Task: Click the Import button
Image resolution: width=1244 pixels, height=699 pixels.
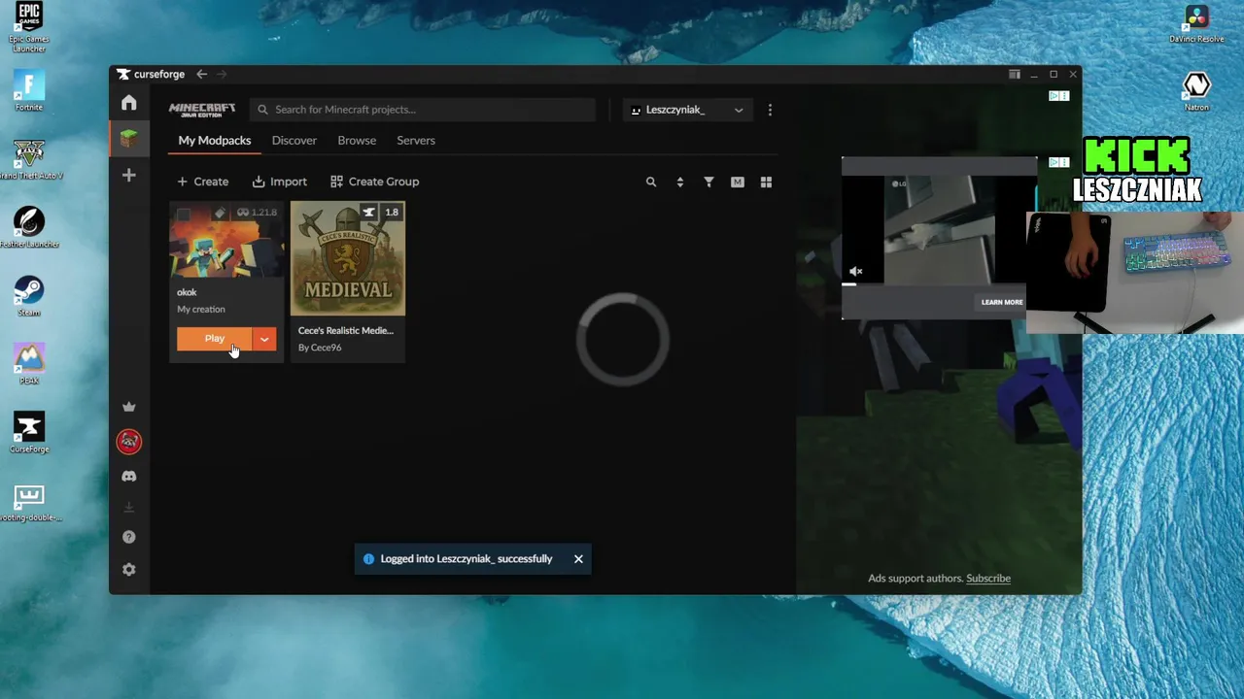Action: tap(280, 182)
